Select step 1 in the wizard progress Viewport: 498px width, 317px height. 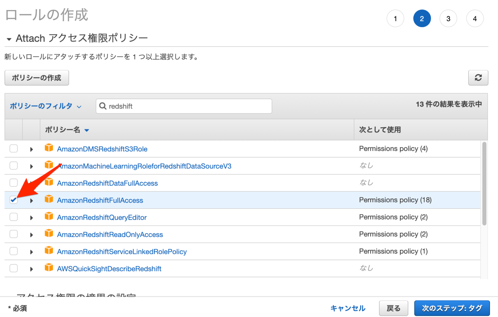coord(395,18)
